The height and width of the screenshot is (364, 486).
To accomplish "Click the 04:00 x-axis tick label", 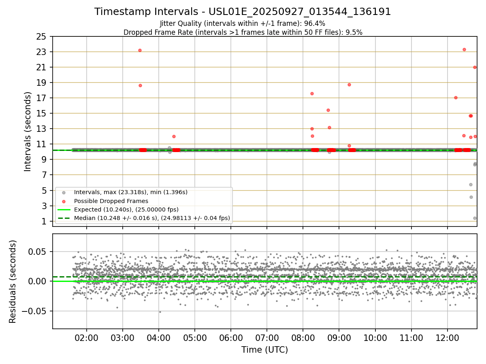I will [x=158, y=338].
